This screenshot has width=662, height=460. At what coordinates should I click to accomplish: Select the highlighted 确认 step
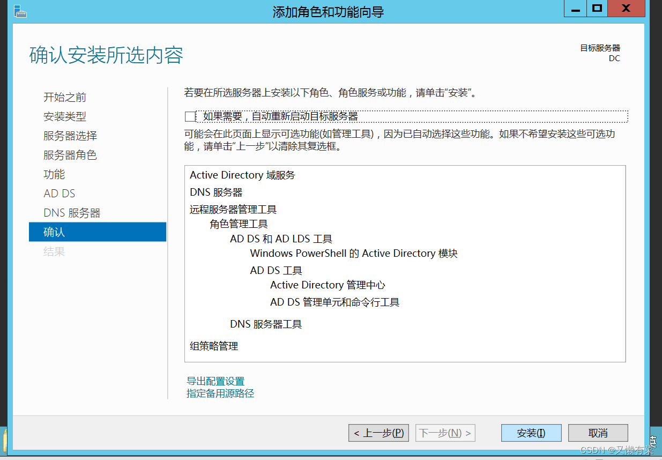(x=98, y=232)
